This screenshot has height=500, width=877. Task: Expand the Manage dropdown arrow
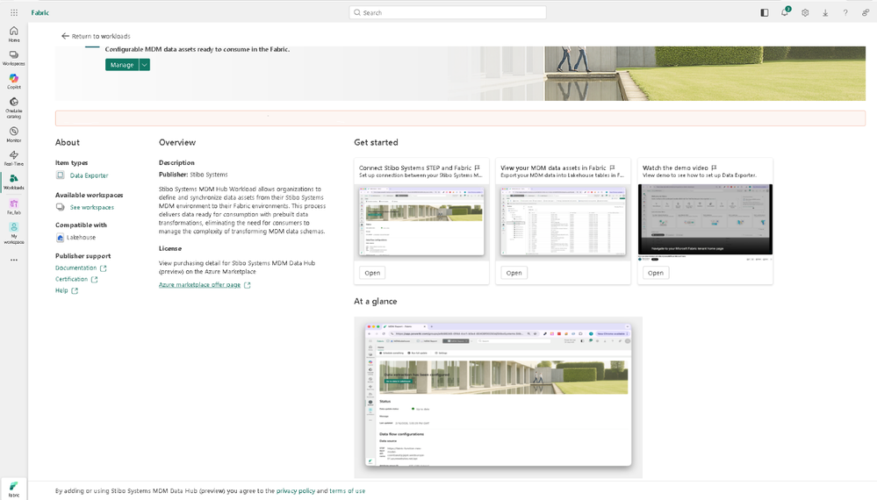point(144,65)
